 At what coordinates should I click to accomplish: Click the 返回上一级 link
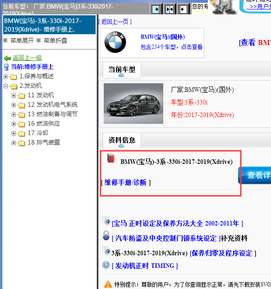pos(27,58)
